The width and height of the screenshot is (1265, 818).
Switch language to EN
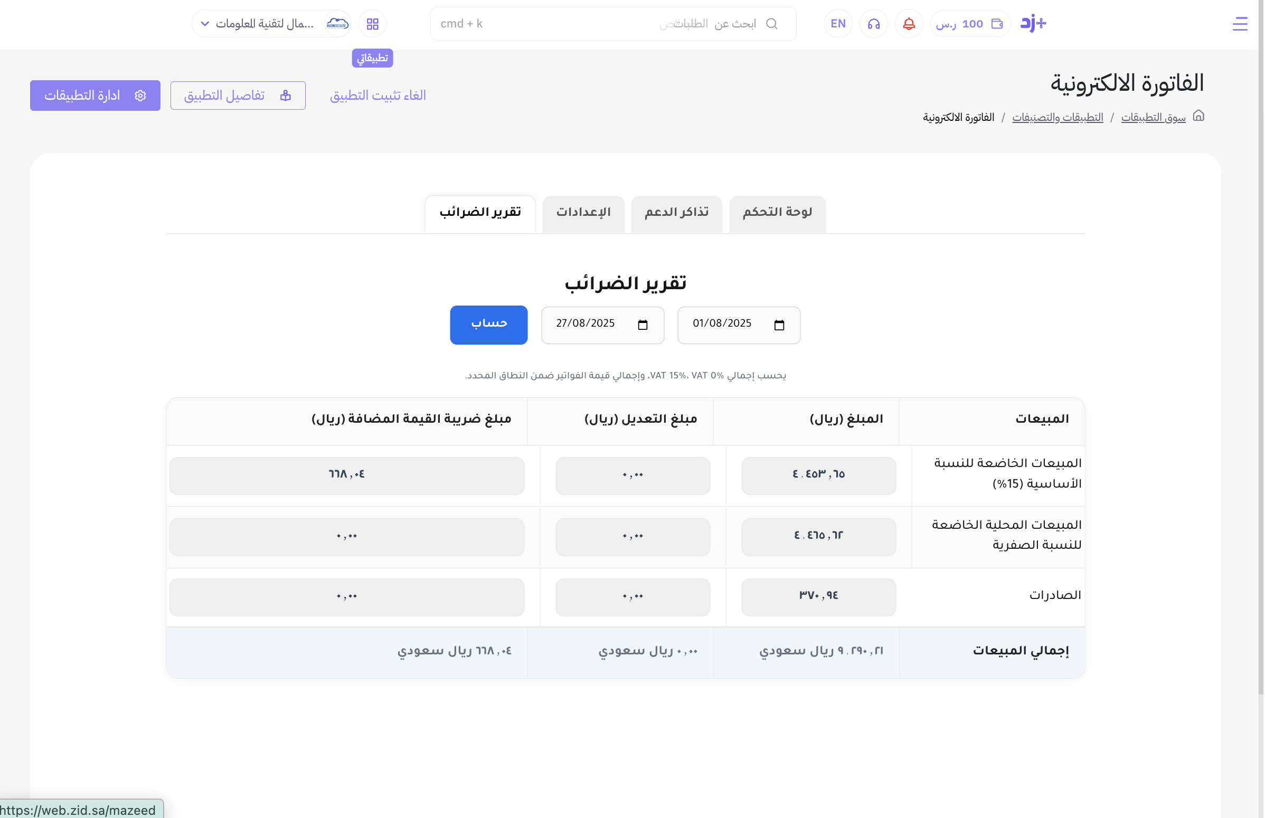(x=838, y=24)
